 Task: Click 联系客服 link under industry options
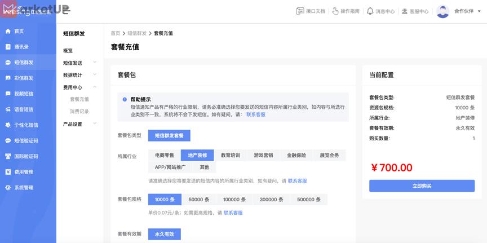[x=297, y=180]
